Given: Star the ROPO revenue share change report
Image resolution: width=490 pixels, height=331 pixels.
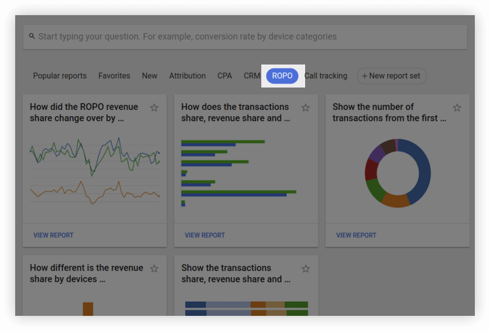Looking at the screenshot, I should (154, 108).
